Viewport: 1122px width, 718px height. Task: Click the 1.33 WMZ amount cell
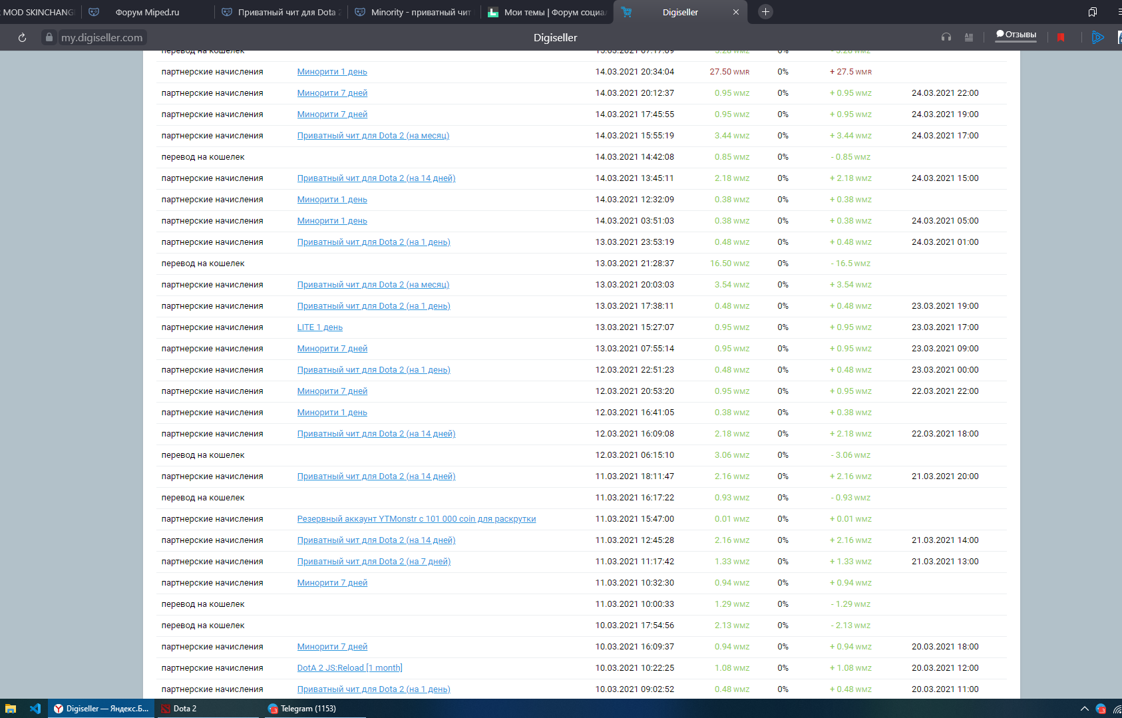(732, 562)
